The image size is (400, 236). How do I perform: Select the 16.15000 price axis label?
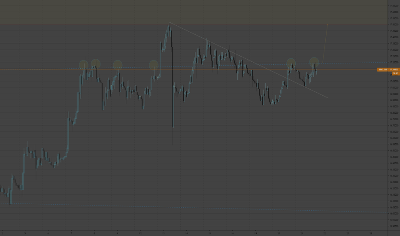[394, 195]
